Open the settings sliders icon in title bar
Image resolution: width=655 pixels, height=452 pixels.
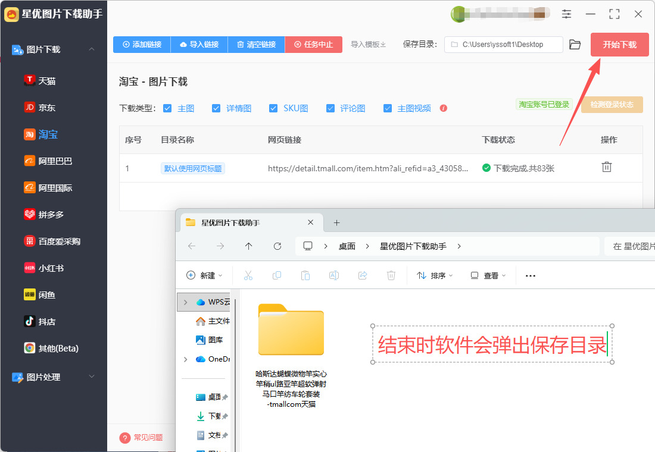click(x=566, y=14)
